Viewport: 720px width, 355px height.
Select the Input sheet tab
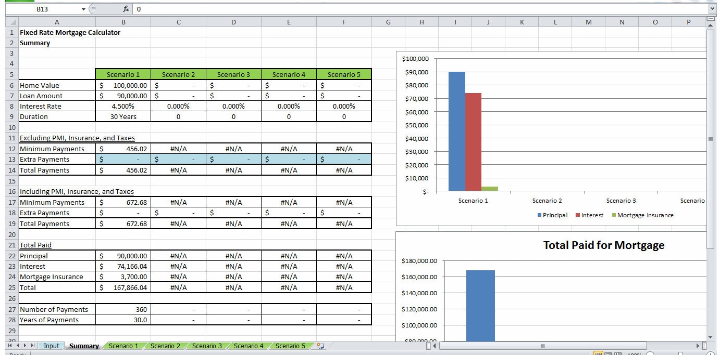point(51,346)
